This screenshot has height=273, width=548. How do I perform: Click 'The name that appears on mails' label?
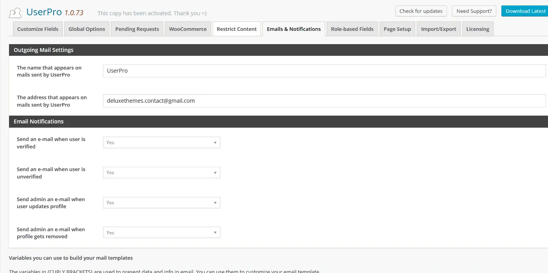[x=49, y=71]
